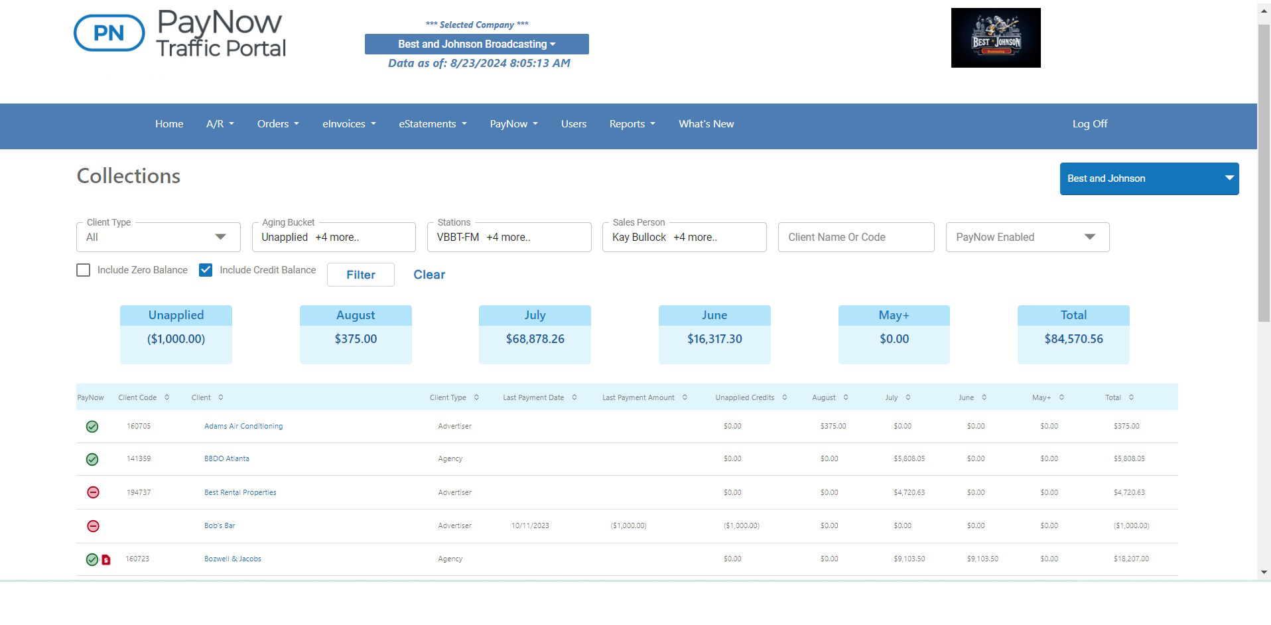Open Best and Johnson blue dropdown
Viewport: 1271px width, 625px height.
pyautogui.click(x=1149, y=178)
